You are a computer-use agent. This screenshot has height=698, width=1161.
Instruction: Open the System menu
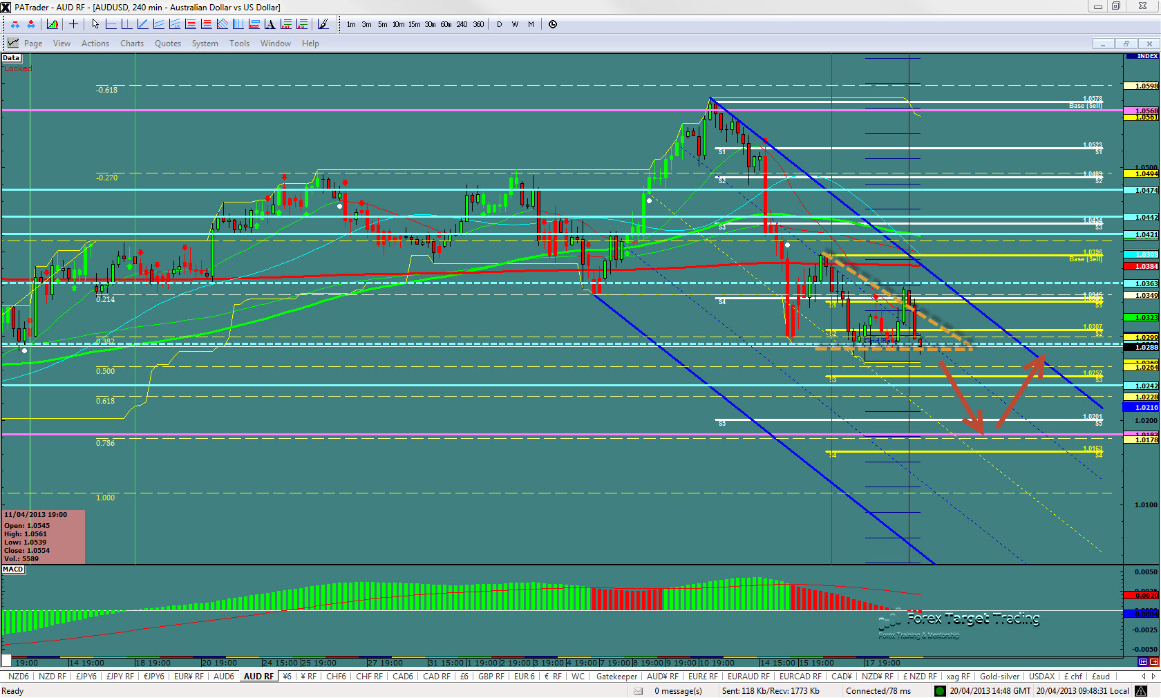tap(205, 44)
